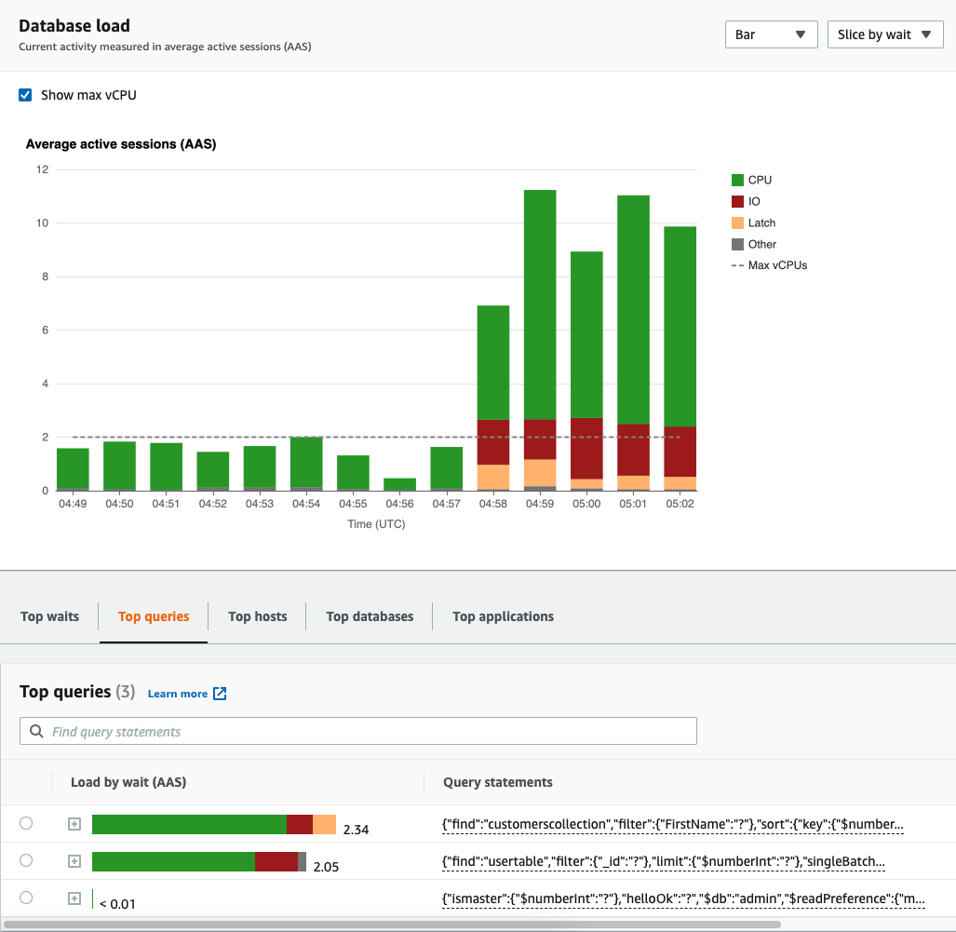The width and height of the screenshot is (956, 932).
Task: Expand wait breakdown for the ismaster query row
Action: [x=74, y=898]
